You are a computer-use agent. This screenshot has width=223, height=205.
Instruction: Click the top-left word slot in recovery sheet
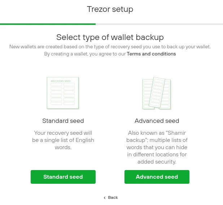[56, 85]
